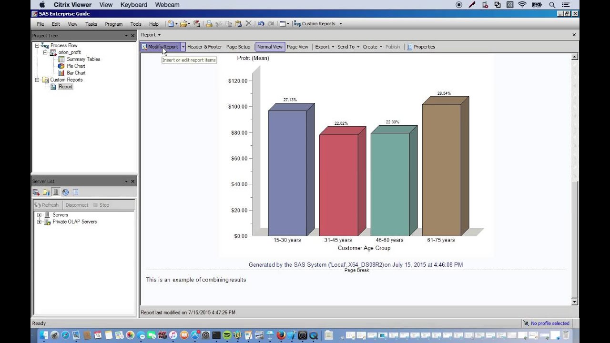Screen dimensions: 610x343
Task: Select the Report item in Project Tree
Action: point(65,87)
